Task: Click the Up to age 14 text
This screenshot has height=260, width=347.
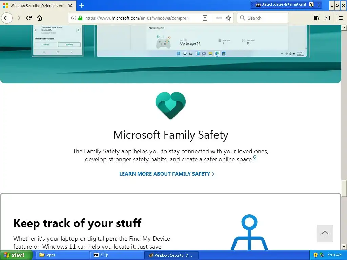Action: [190, 44]
